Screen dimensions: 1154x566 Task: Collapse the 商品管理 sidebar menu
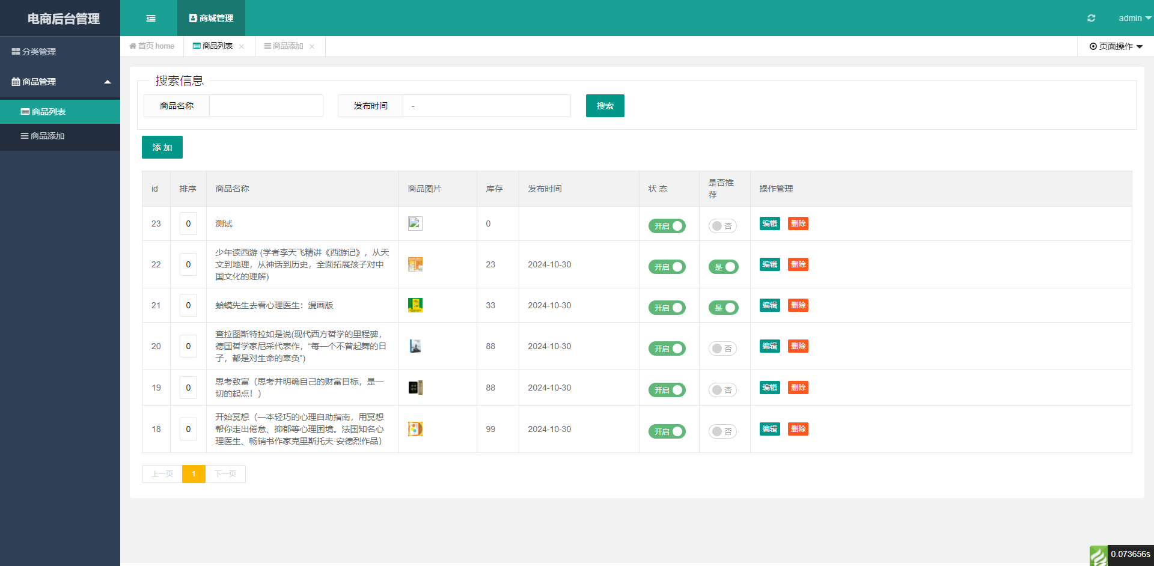pos(60,82)
